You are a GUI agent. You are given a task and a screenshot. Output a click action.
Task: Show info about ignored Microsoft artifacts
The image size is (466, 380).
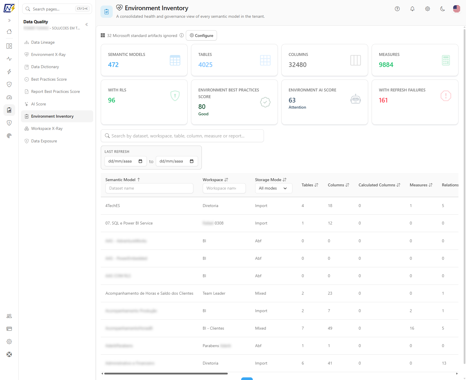click(181, 35)
